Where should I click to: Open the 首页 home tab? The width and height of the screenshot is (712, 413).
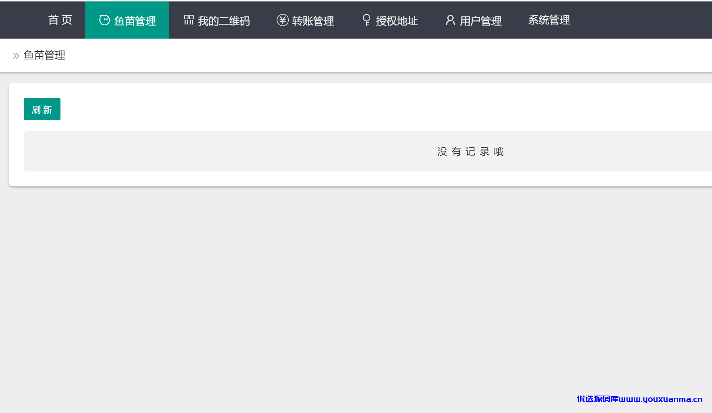tap(60, 20)
